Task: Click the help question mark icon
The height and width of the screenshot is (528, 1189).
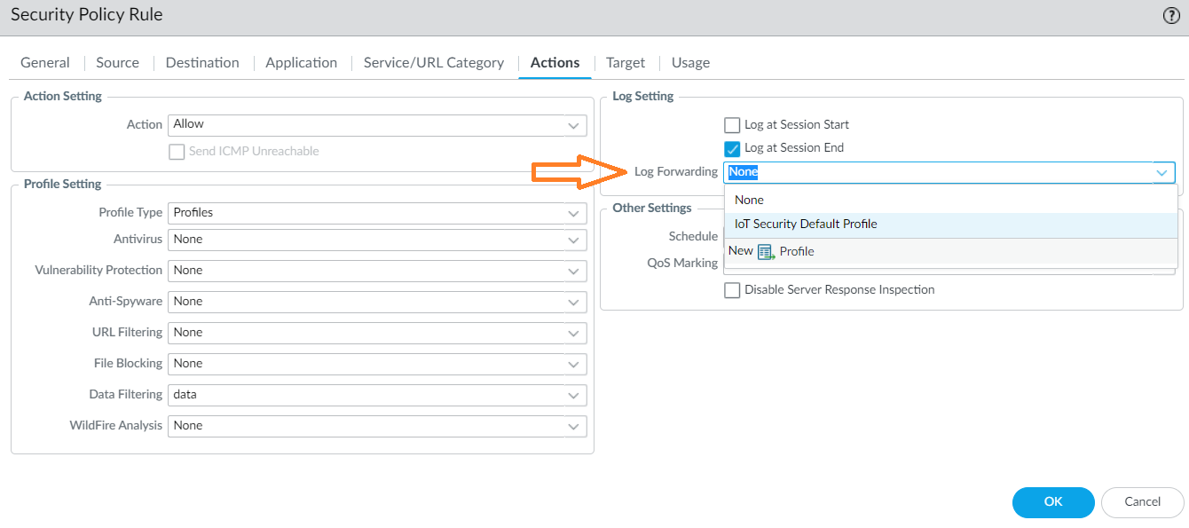Action: coord(1171,15)
